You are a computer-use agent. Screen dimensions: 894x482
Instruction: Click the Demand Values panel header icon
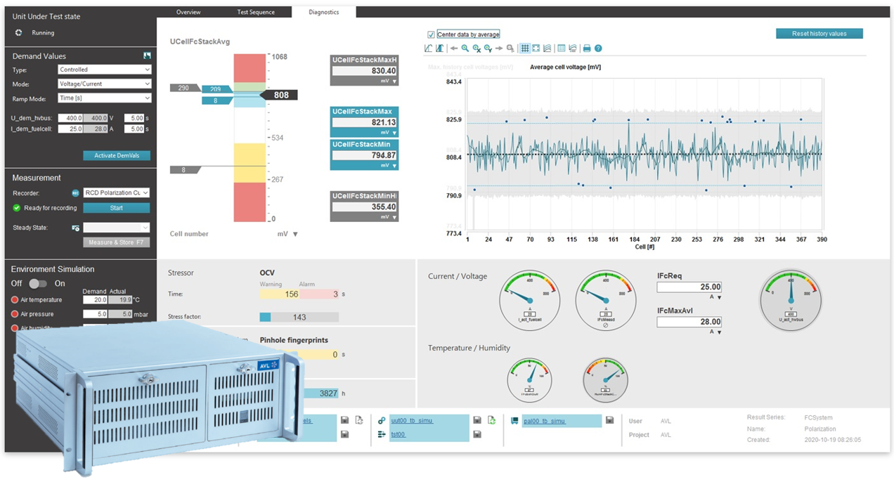(147, 56)
